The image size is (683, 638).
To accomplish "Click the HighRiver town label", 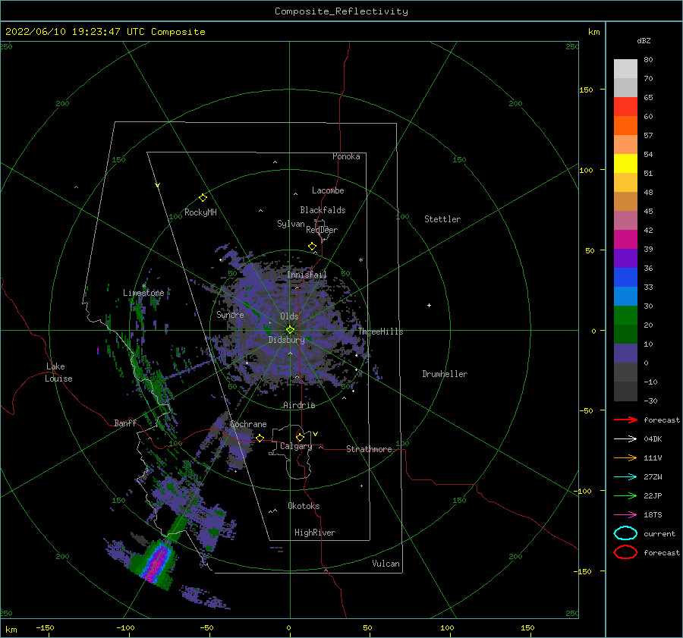I will 315,533.
